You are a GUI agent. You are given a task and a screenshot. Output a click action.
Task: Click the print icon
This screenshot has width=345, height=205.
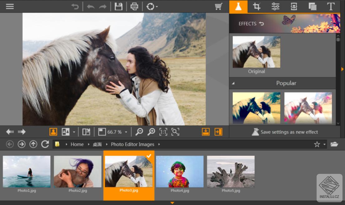coord(134,6)
